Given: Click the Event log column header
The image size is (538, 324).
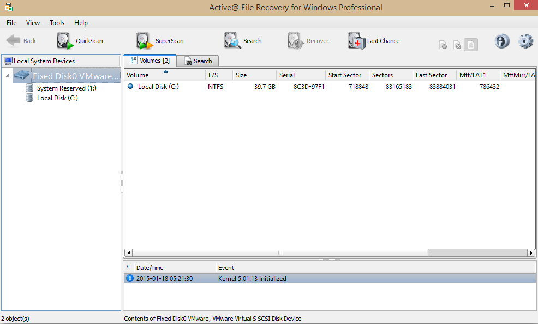Looking at the screenshot, I should click(375, 268).
